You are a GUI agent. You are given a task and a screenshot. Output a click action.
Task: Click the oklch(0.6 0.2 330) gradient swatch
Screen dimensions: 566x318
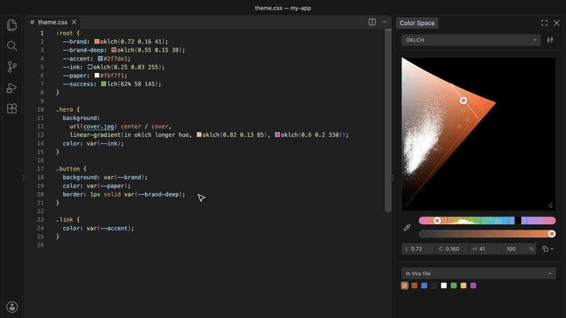click(x=277, y=134)
